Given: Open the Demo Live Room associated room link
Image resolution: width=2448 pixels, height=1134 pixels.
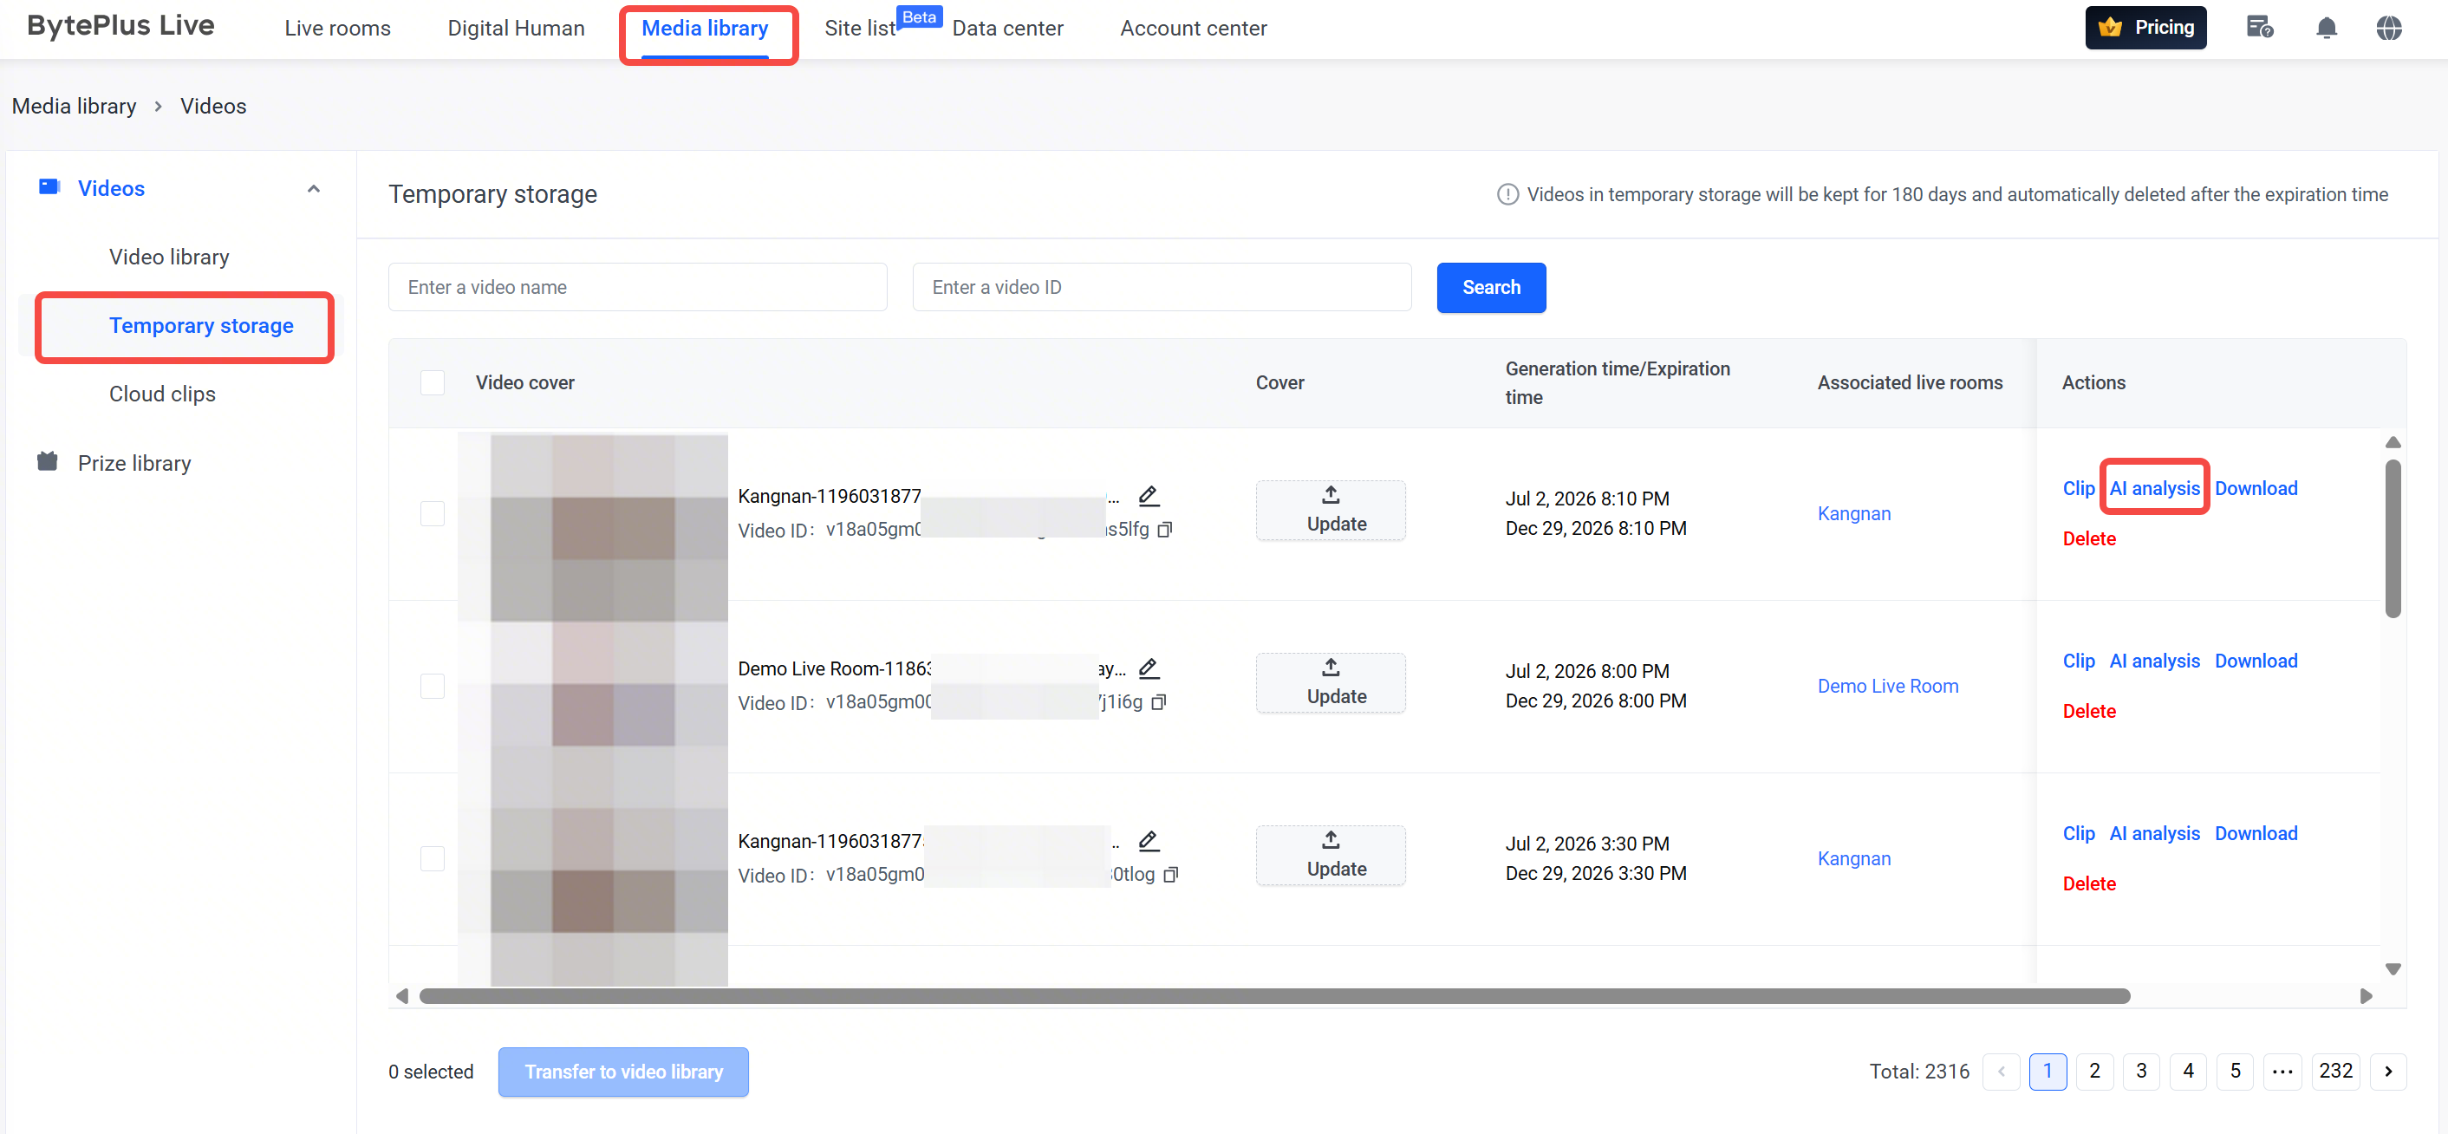Looking at the screenshot, I should [x=1886, y=687].
